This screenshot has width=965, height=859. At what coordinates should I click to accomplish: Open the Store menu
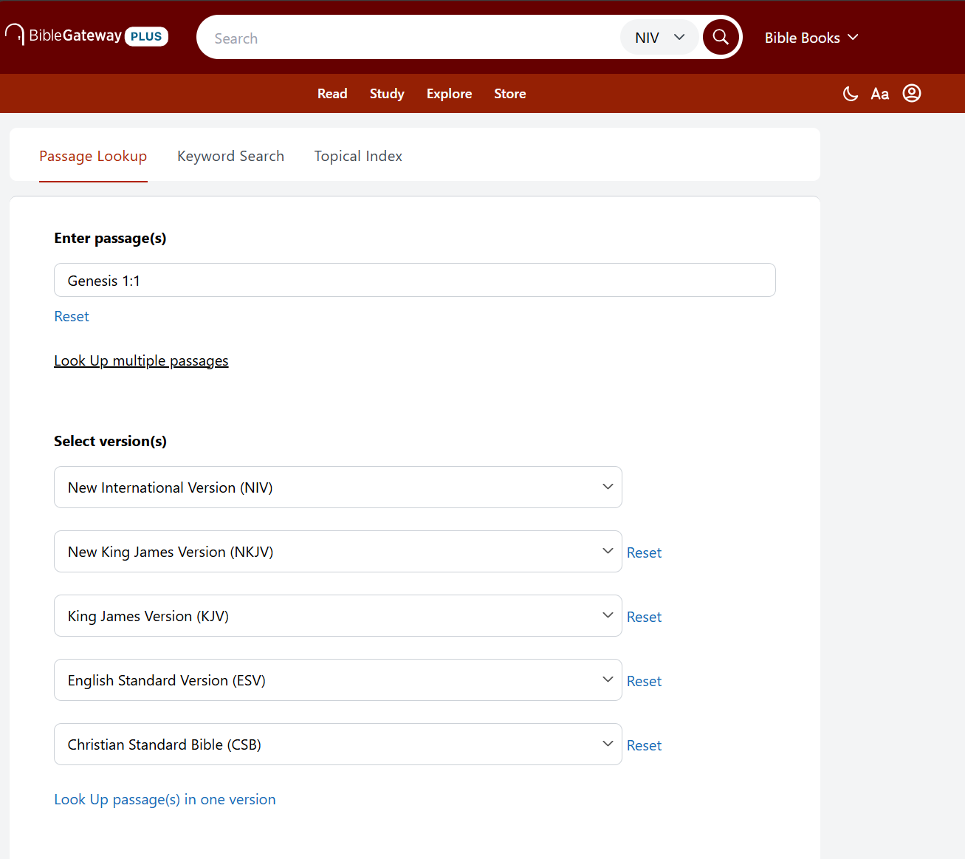tap(510, 94)
